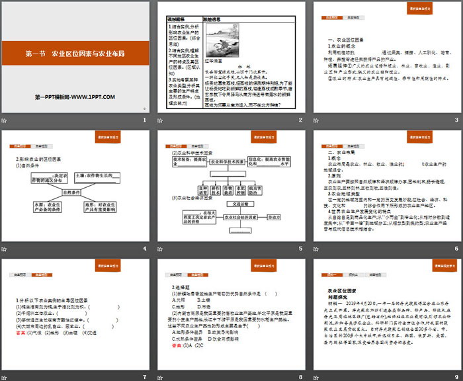Image resolution: width=463 pixels, height=381 pixels.
Task: Select slide 9 thumbnail
Action: pos(388,315)
